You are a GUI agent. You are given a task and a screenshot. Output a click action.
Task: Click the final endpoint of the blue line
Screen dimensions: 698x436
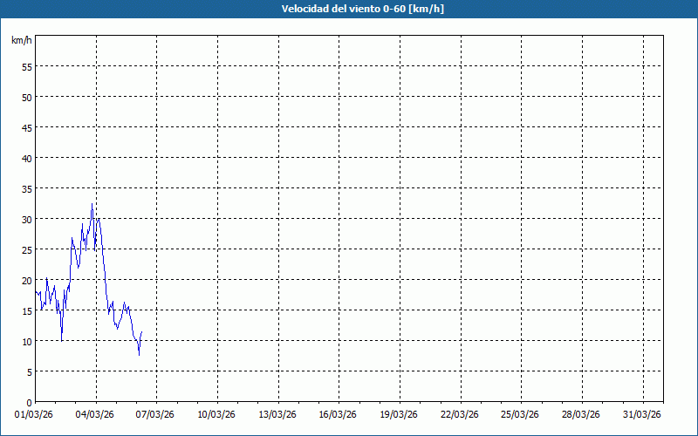[141, 332]
